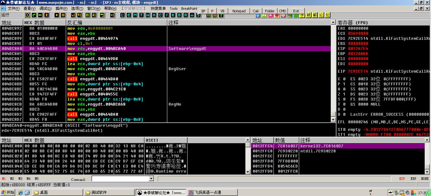
Task: Select EBP stack addressing mode
Action: pos(413,179)
